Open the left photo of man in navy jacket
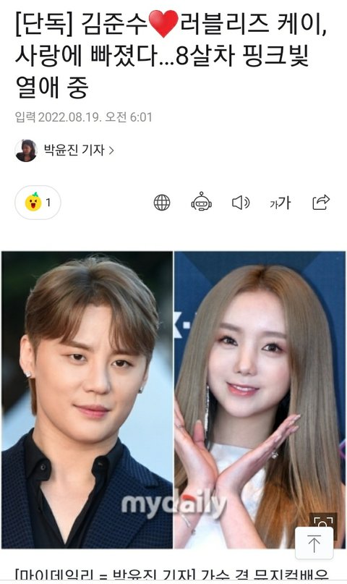347x584 pixels. coord(87,399)
